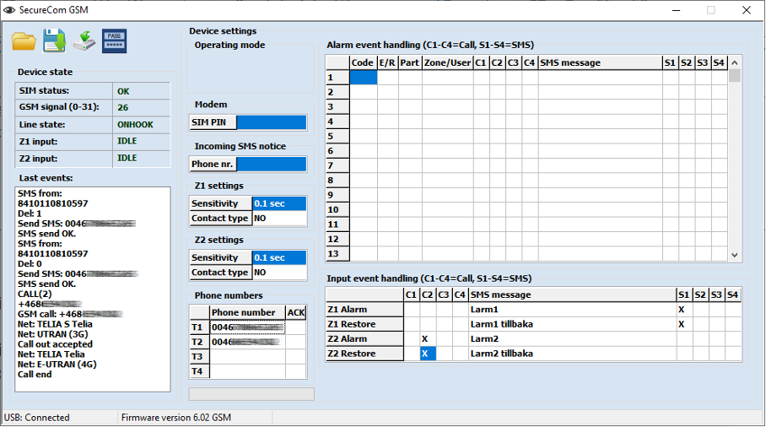The height and width of the screenshot is (427, 766).
Task: Click the alarm table scroll-up arrow
Action: coord(735,62)
